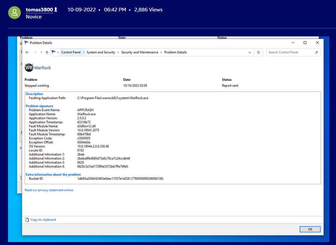Confirm with the OK button
The width and height of the screenshot is (336, 245).
coord(310,229)
